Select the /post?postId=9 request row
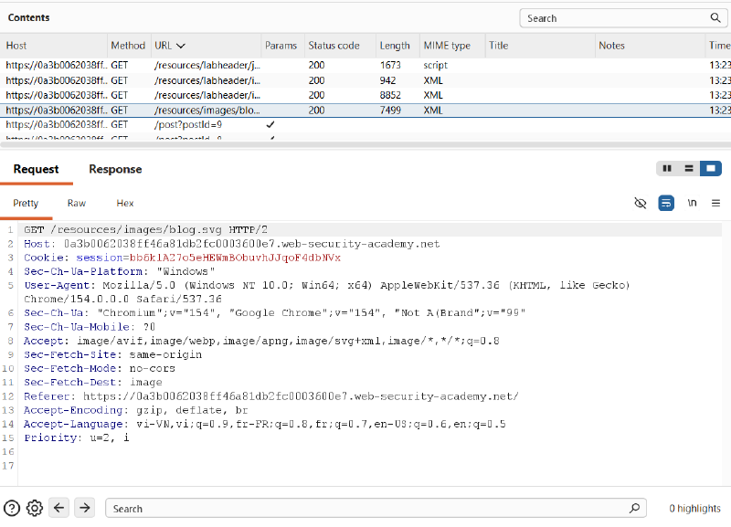The width and height of the screenshot is (731, 527). pos(365,125)
